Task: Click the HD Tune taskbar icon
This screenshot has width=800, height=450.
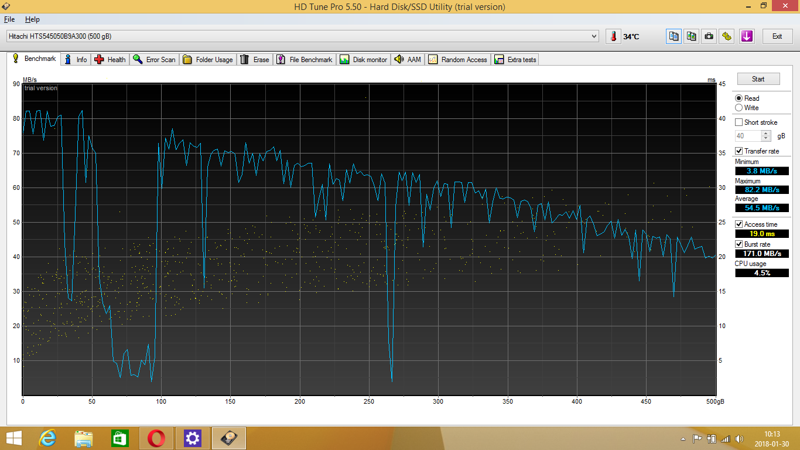Action: coord(229,438)
